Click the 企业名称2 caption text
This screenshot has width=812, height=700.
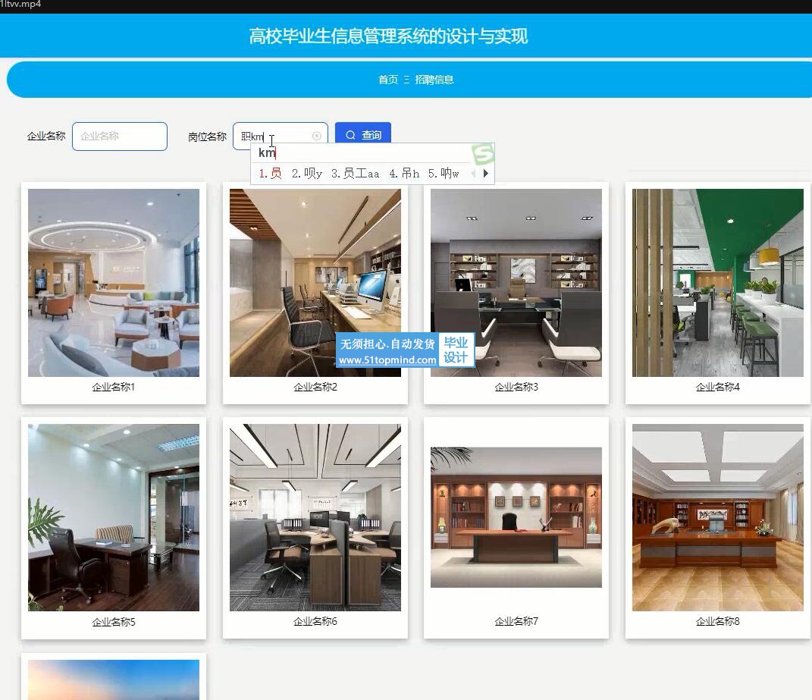(x=315, y=387)
